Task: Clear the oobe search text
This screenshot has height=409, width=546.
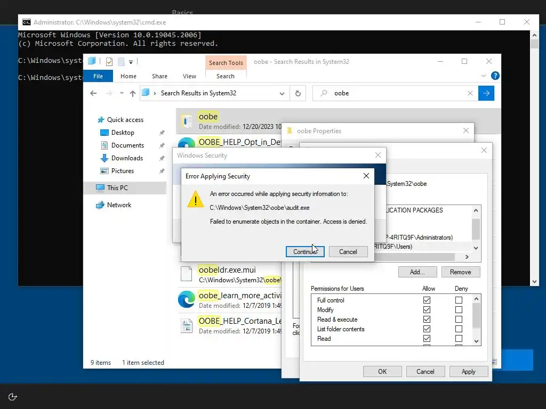Action: [x=470, y=93]
